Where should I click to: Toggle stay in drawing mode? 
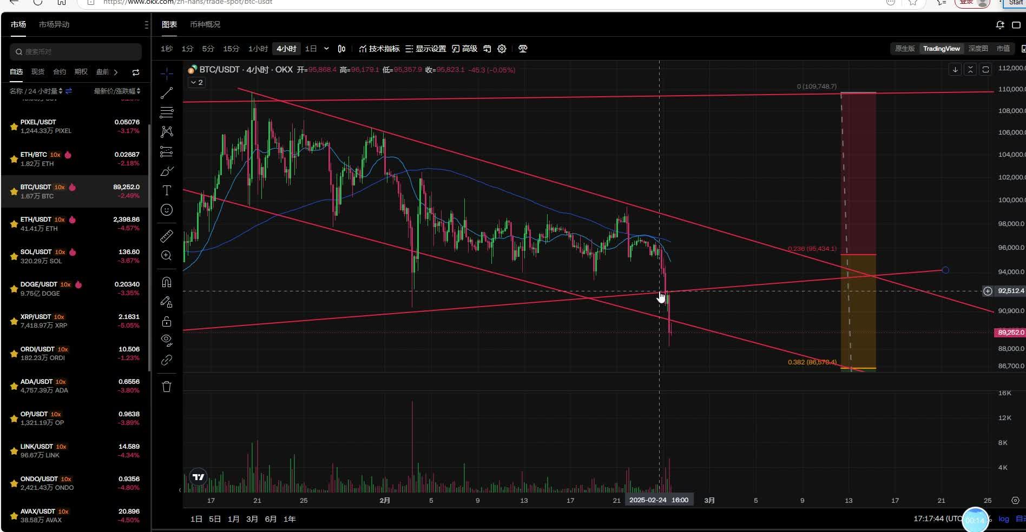pyautogui.click(x=167, y=302)
